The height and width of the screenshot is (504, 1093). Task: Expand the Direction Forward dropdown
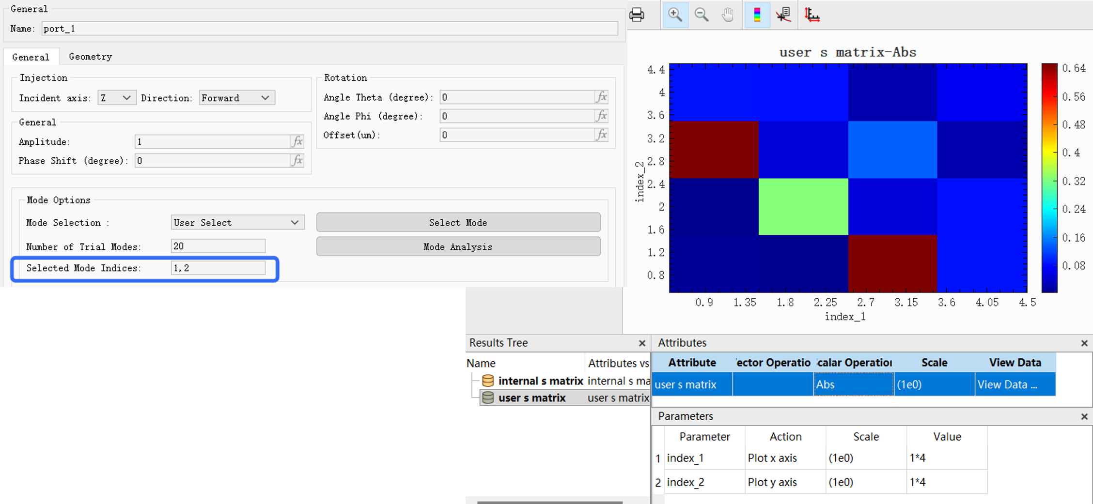pyautogui.click(x=236, y=98)
